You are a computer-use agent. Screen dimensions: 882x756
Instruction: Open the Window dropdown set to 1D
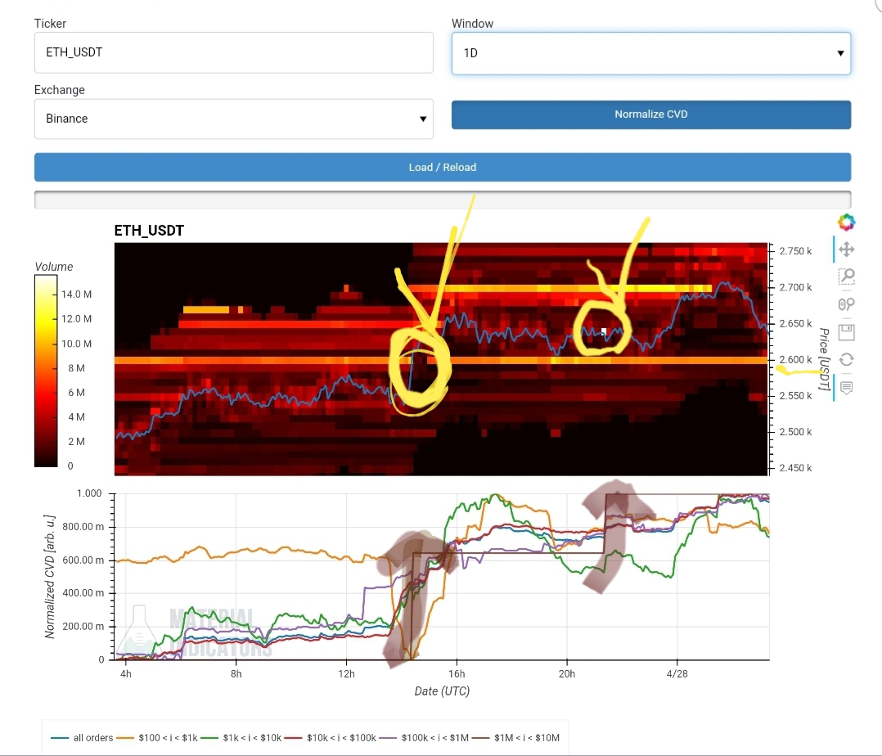click(650, 53)
